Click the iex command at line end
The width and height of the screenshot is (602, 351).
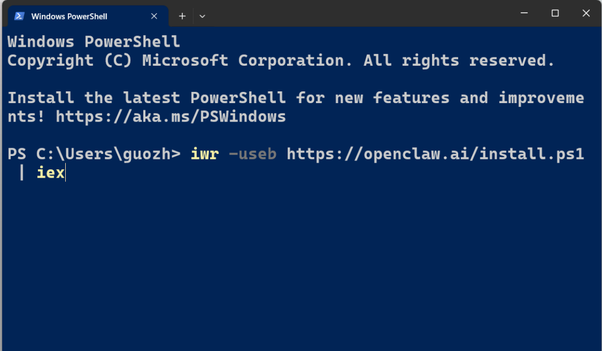click(x=51, y=173)
